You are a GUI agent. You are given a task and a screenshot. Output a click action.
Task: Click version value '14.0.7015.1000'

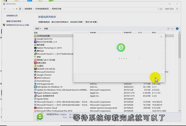coord(159,111)
